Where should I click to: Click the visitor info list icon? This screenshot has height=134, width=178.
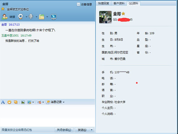click(x=78, y=4)
